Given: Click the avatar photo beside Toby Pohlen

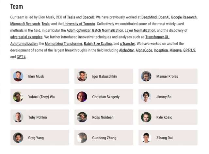Looking at the screenshot, I should [18, 117].
